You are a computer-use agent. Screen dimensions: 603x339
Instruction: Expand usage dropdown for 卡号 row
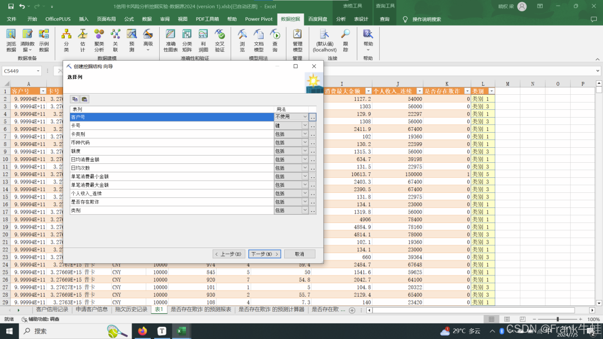[x=305, y=126]
